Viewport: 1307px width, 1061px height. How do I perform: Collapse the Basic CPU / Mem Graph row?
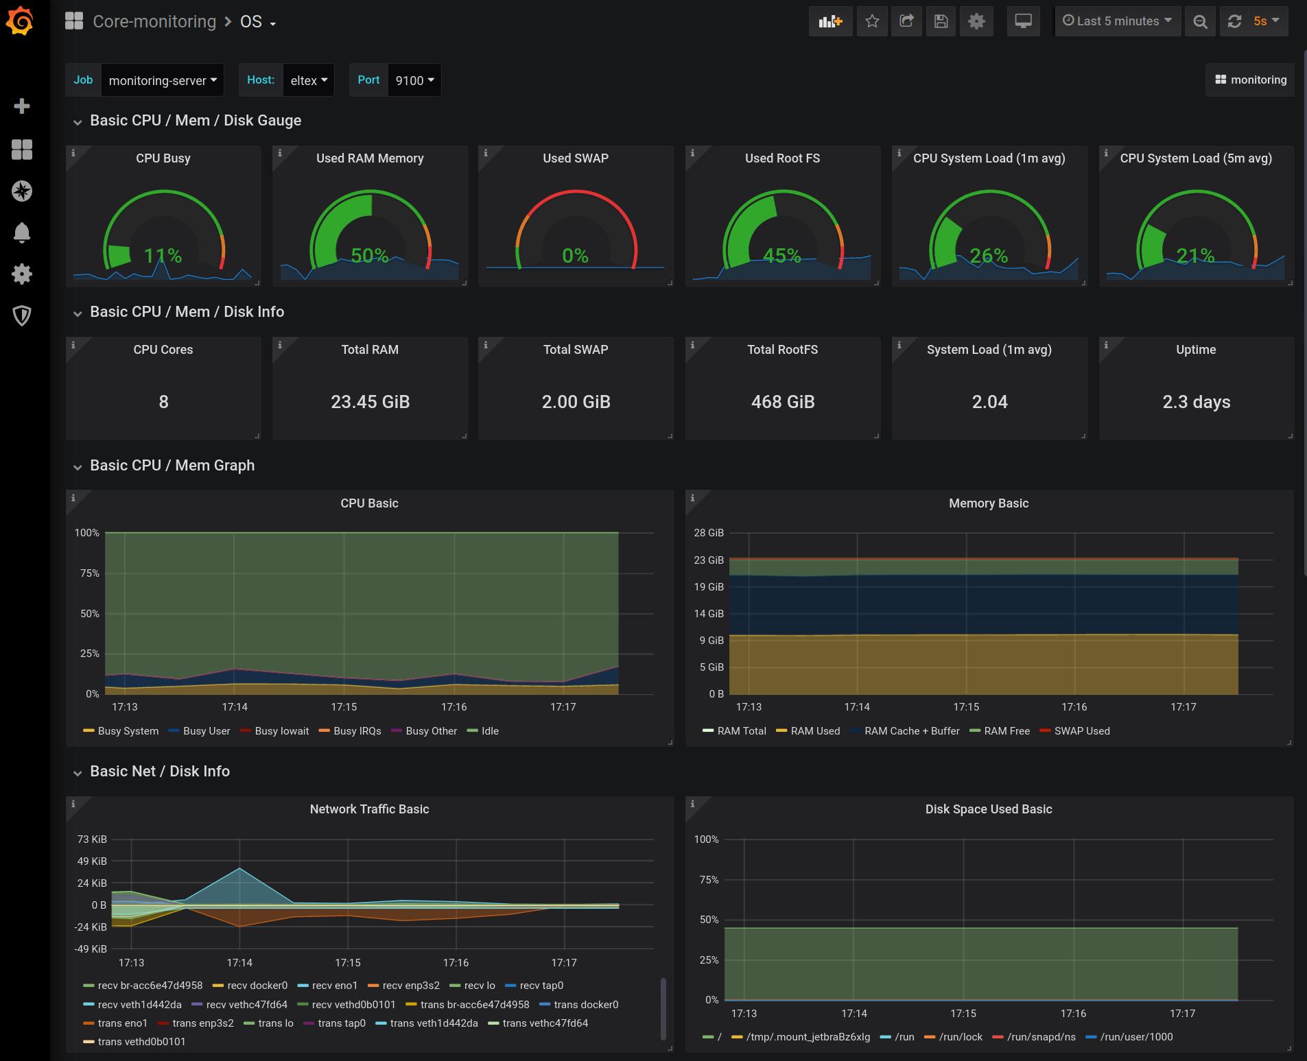tap(172, 466)
